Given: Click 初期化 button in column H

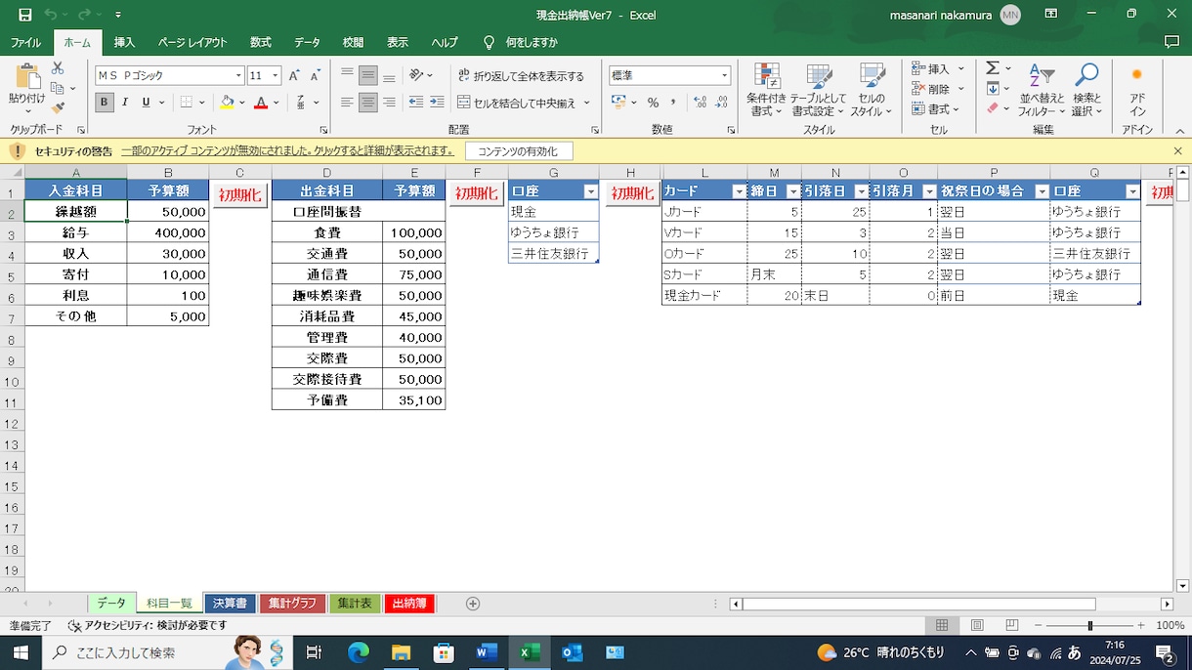Looking at the screenshot, I should pos(632,194).
